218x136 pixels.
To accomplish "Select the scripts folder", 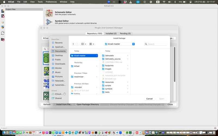I will [x=115, y=85].
